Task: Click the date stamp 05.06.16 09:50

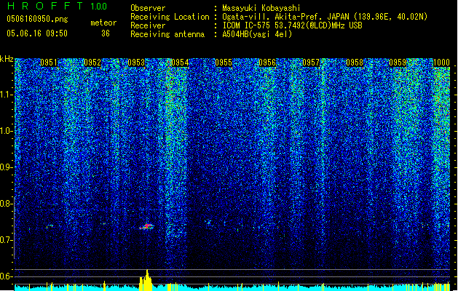Action: pos(37,33)
